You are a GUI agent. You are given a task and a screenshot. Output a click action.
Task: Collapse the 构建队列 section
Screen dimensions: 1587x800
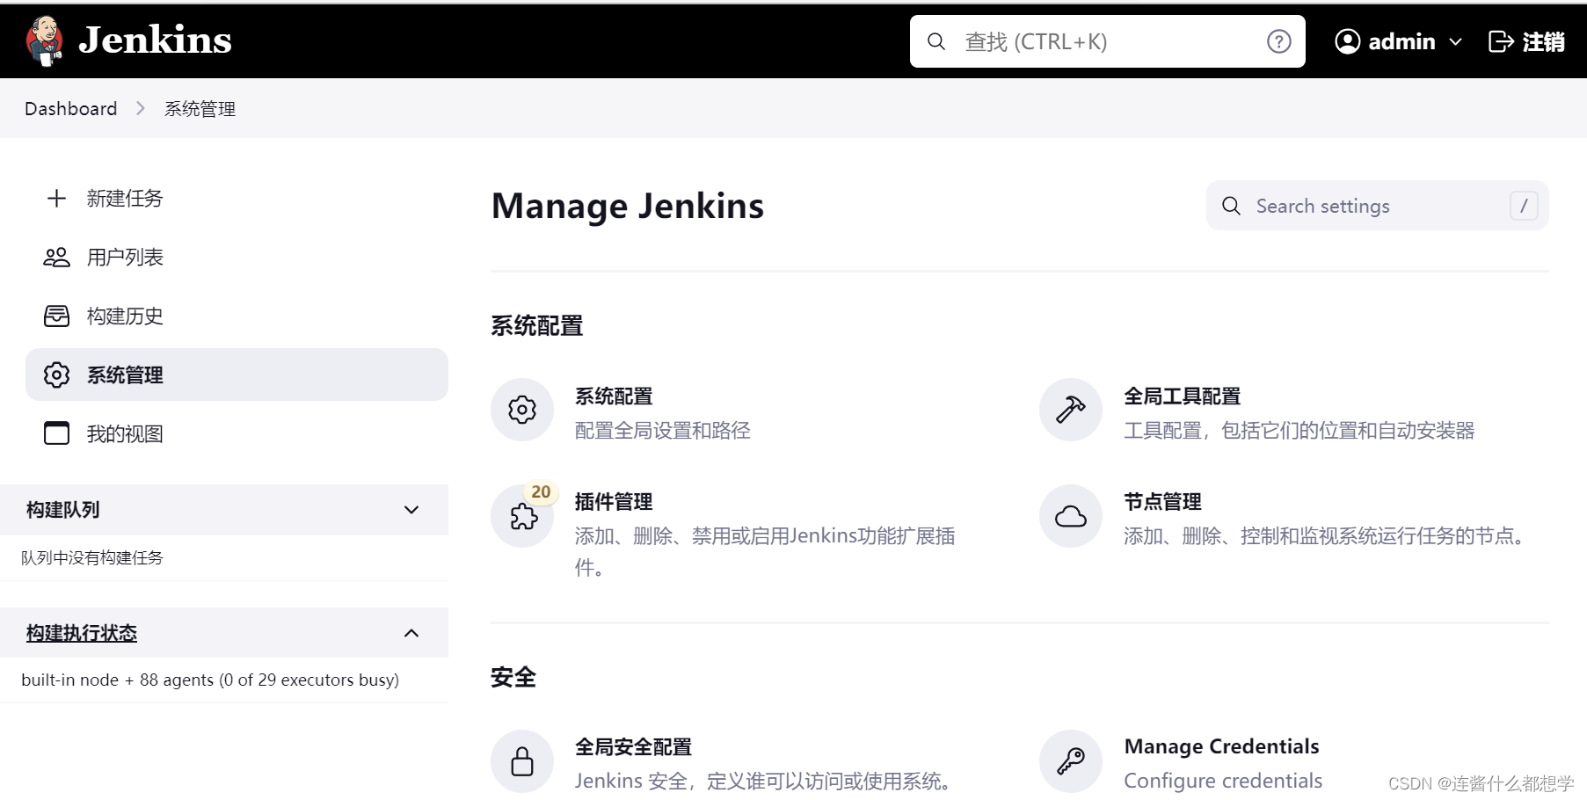tap(410, 510)
